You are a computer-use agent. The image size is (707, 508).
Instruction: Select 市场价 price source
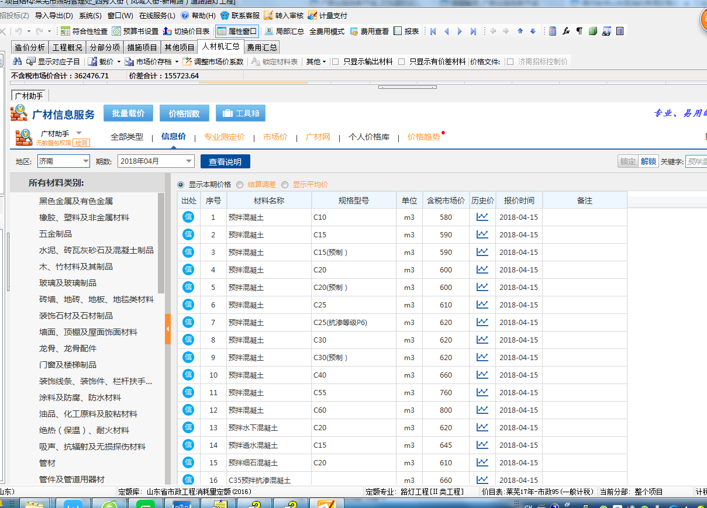[x=275, y=137]
